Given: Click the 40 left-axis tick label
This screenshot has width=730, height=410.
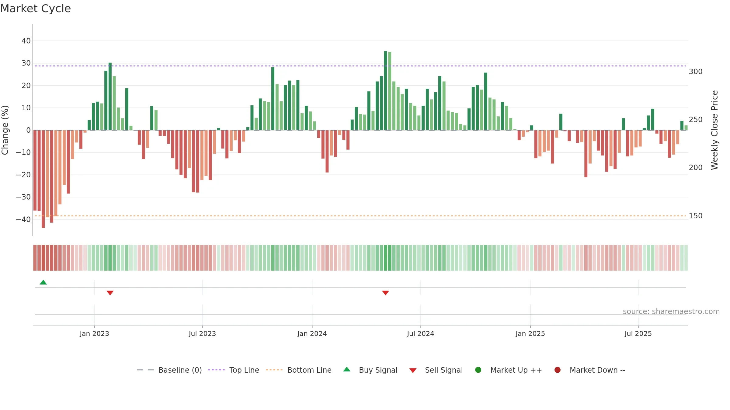Looking at the screenshot, I should pyautogui.click(x=26, y=41).
